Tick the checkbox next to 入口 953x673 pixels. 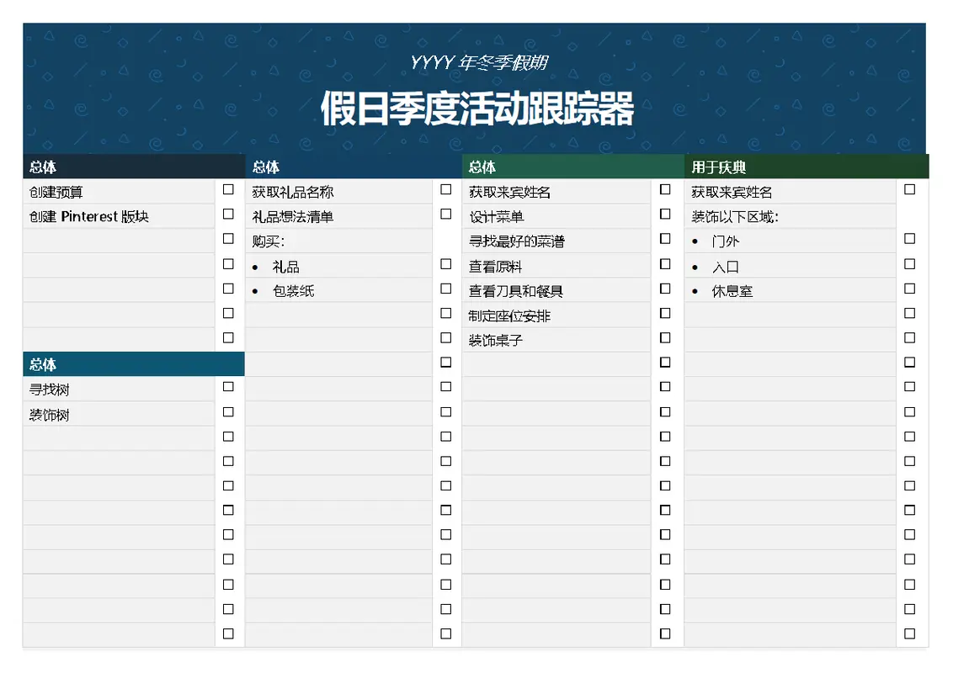[909, 263]
